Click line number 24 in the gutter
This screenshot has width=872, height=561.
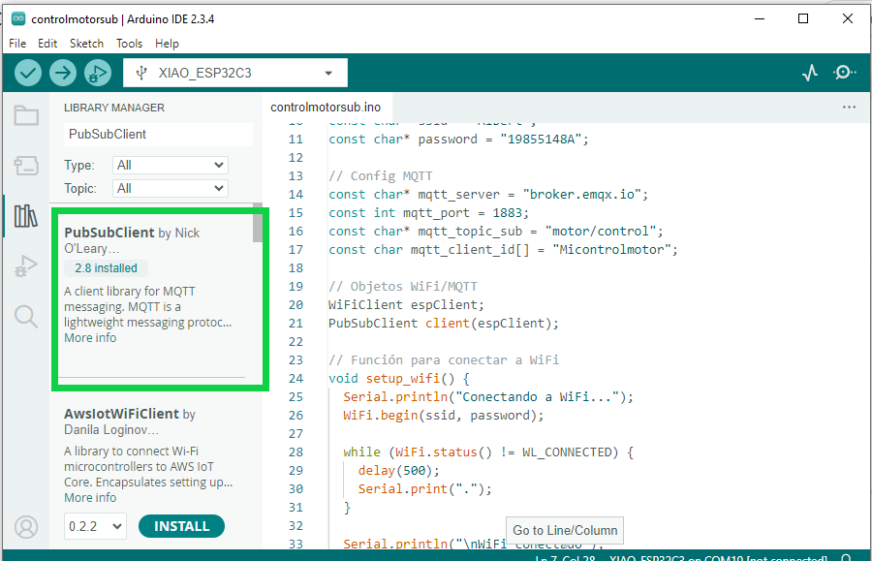pyautogui.click(x=296, y=378)
